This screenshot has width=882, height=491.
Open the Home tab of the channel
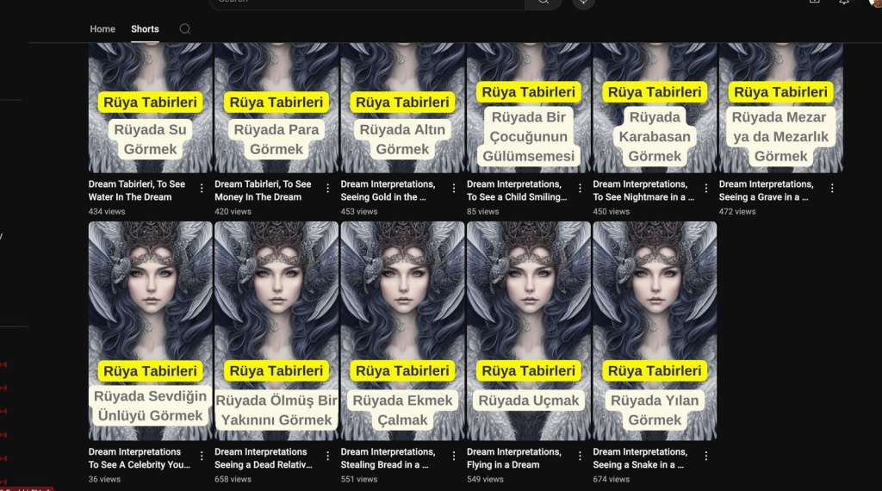pyautogui.click(x=102, y=29)
